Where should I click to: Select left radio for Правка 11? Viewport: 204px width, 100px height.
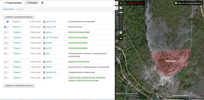click(5, 22)
